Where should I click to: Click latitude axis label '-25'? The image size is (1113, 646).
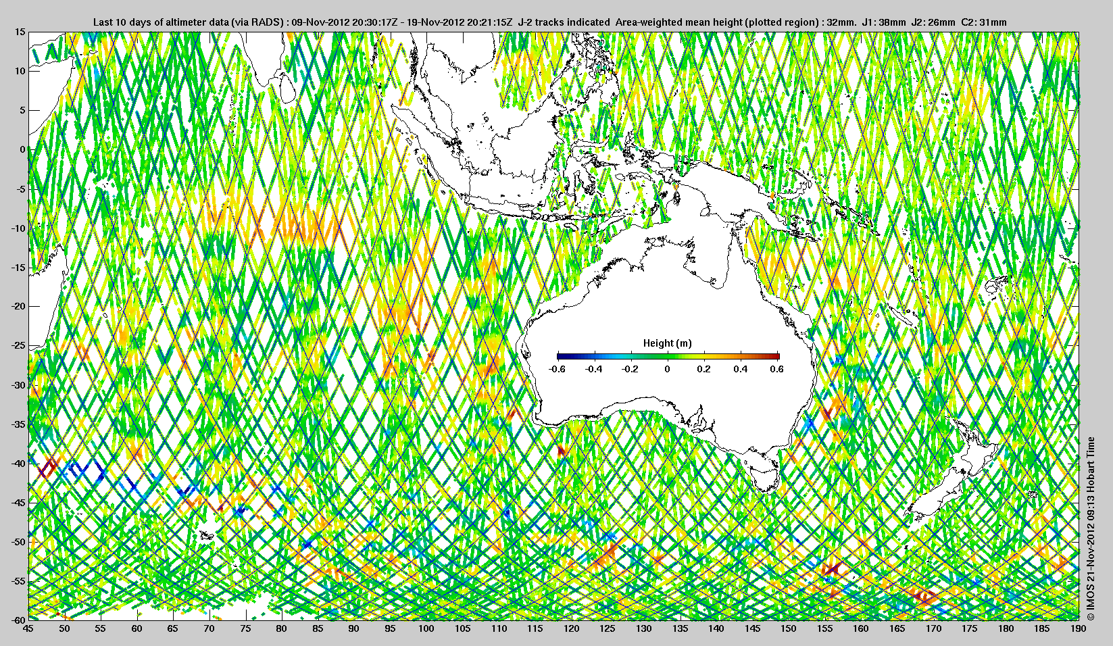pyautogui.click(x=18, y=345)
